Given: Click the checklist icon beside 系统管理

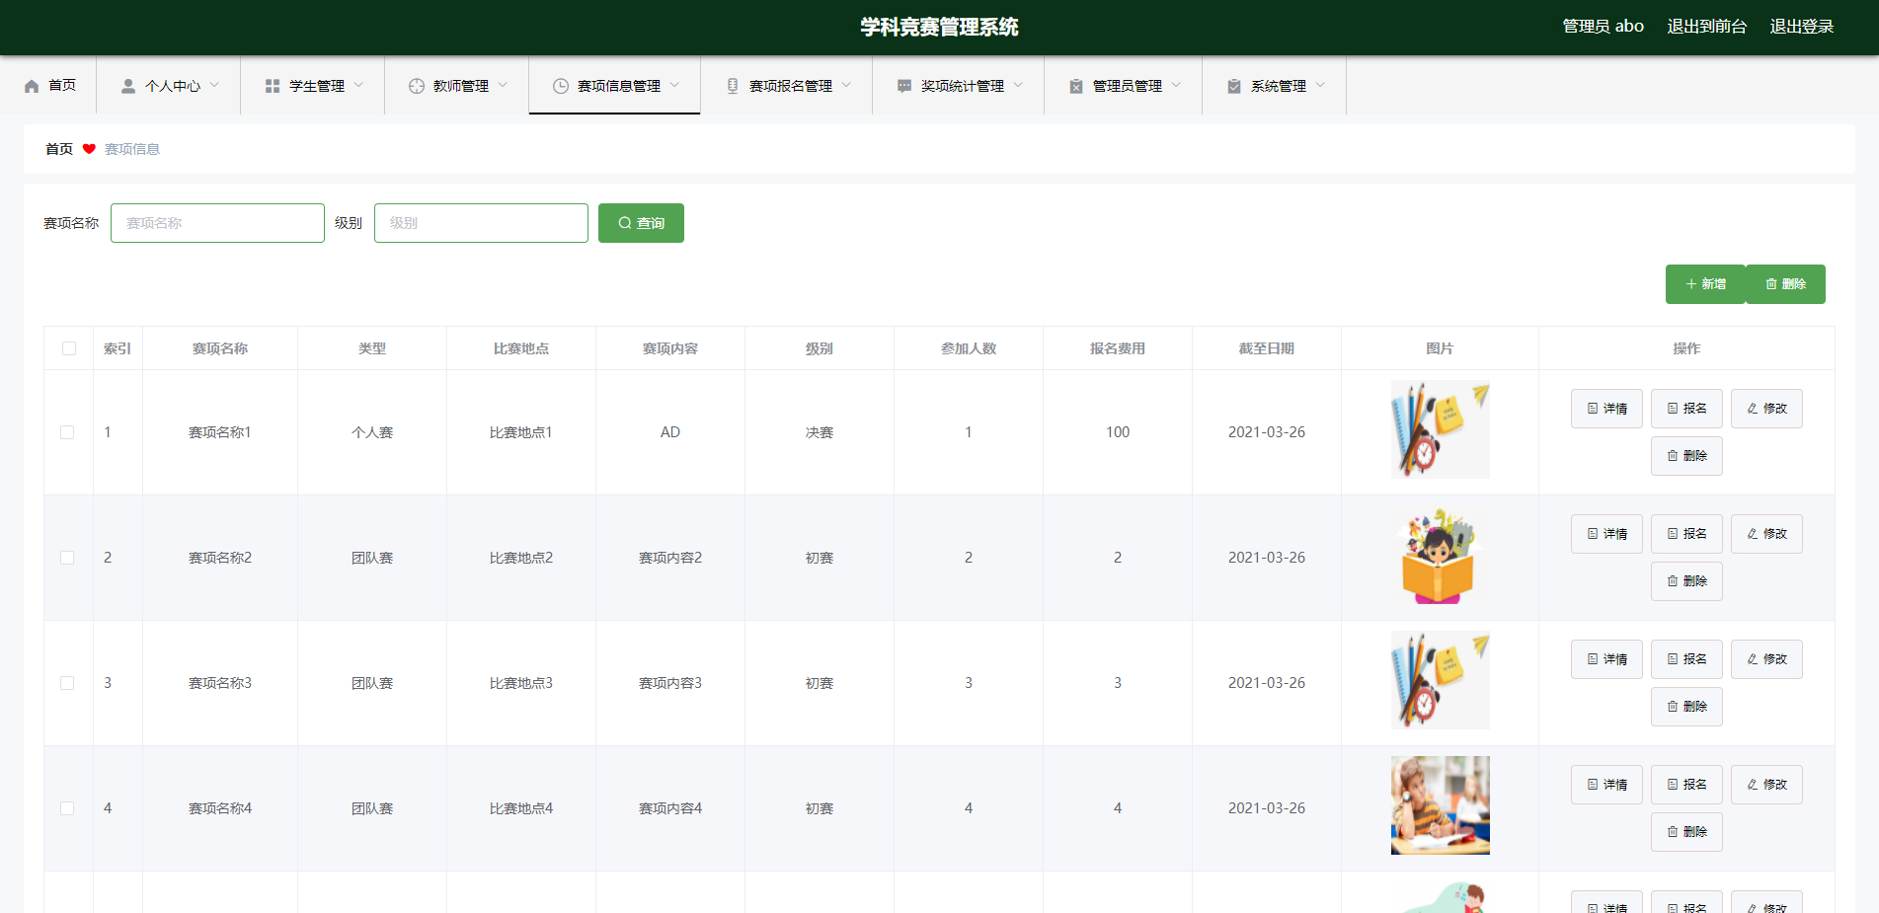Looking at the screenshot, I should coord(1234,86).
